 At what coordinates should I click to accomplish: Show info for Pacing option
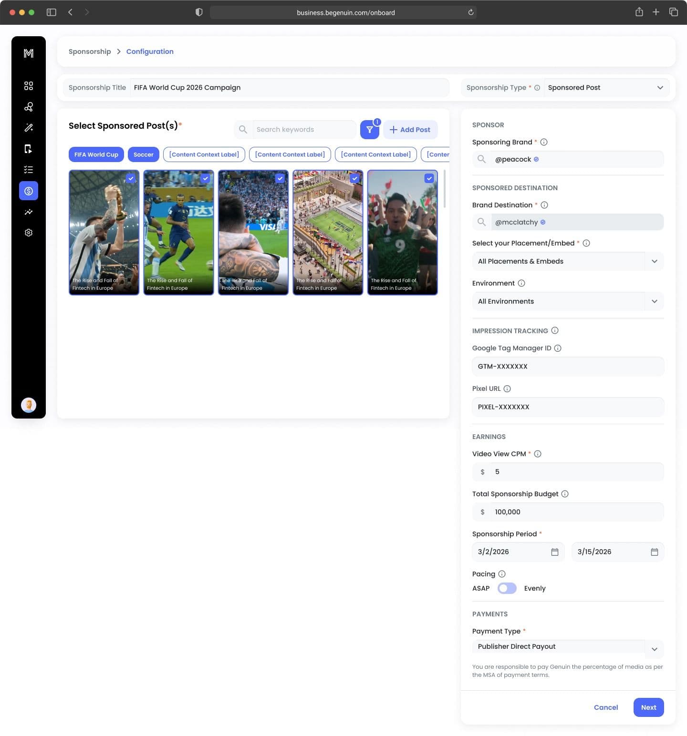pyautogui.click(x=502, y=574)
